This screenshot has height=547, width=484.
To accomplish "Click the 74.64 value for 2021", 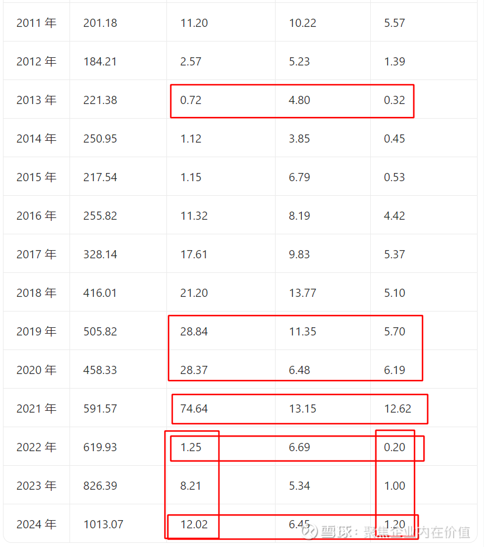I will pos(194,409).
